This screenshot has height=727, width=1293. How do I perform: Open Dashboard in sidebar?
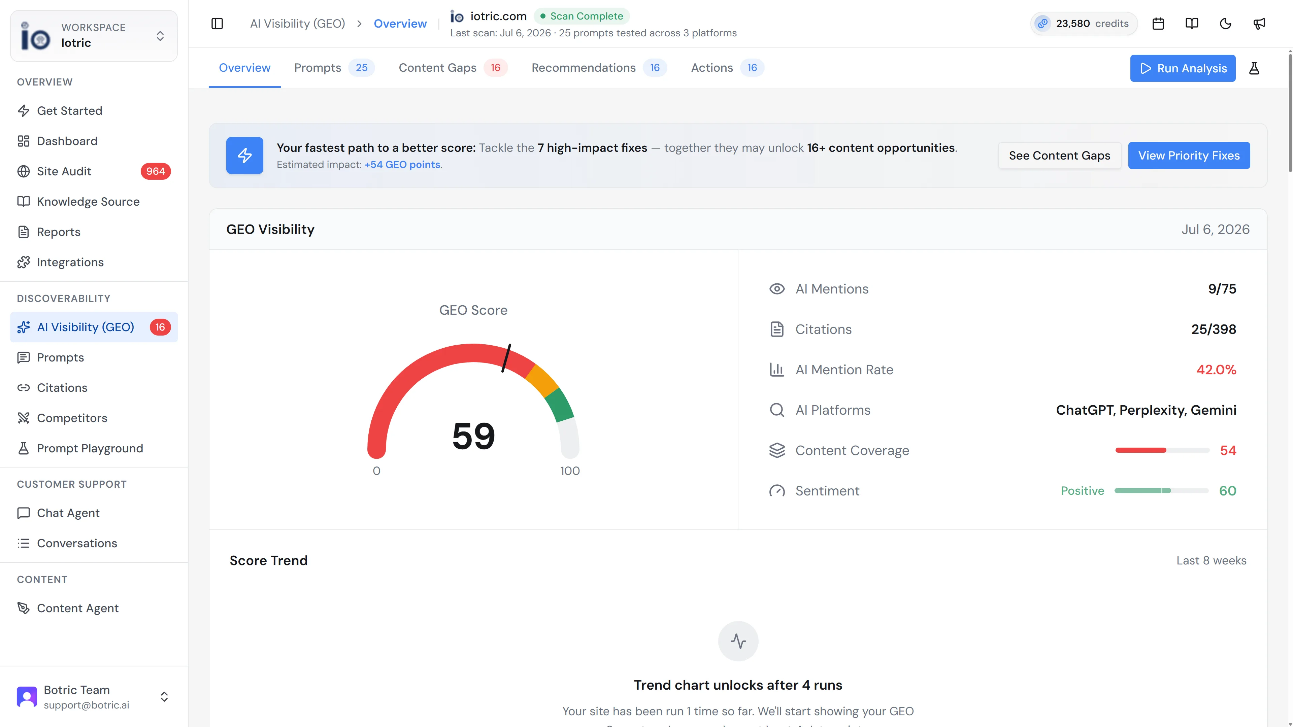pos(94,141)
